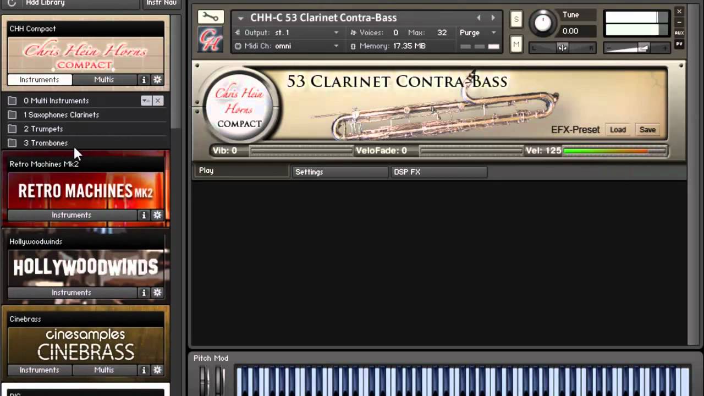The width and height of the screenshot is (704, 396).
Task: Open Hollywoodwinds Instruments button
Action: point(71,293)
